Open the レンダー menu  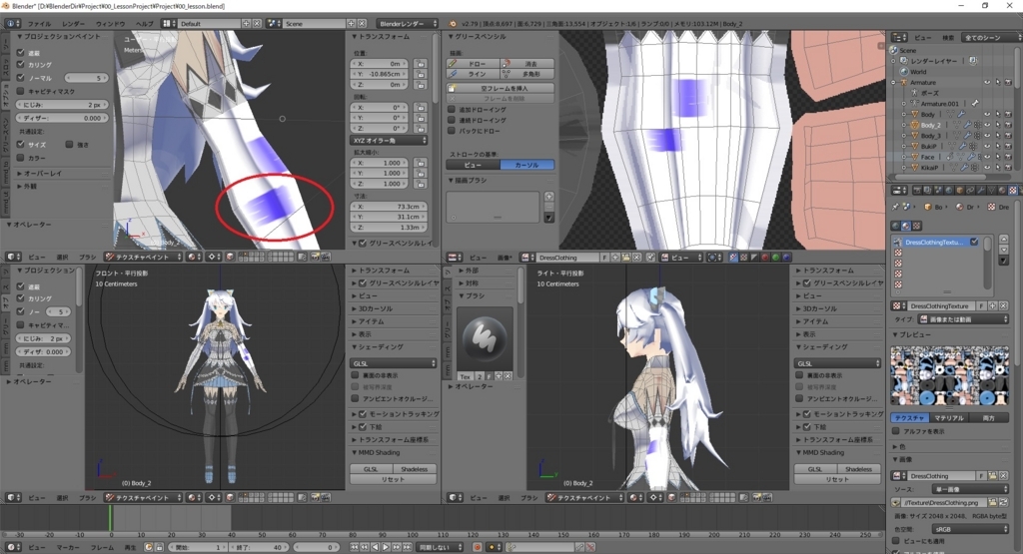74,24
